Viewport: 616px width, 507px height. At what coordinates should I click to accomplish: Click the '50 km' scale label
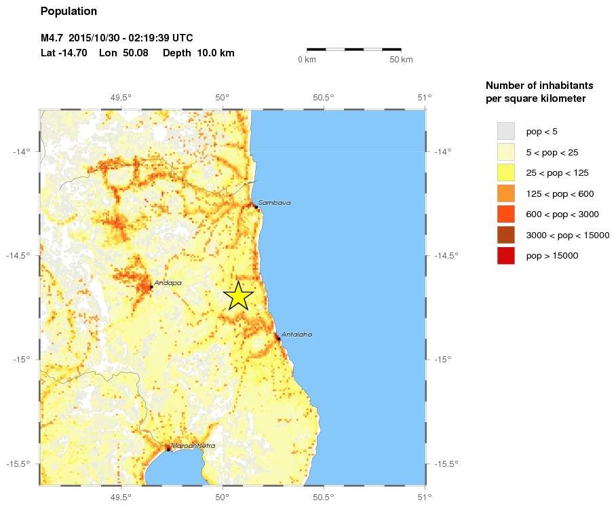pos(401,60)
